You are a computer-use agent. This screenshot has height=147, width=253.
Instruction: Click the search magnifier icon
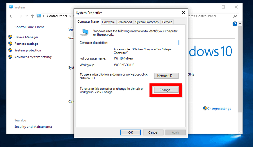pos(235,16)
